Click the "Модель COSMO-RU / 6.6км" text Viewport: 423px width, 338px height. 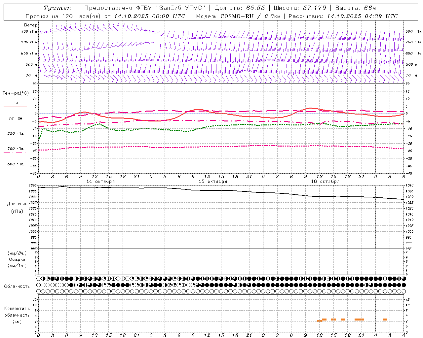tap(238, 16)
